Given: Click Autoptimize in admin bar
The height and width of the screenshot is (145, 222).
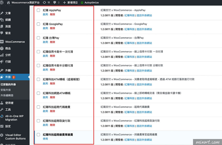Looking at the screenshot, I should [91, 3].
